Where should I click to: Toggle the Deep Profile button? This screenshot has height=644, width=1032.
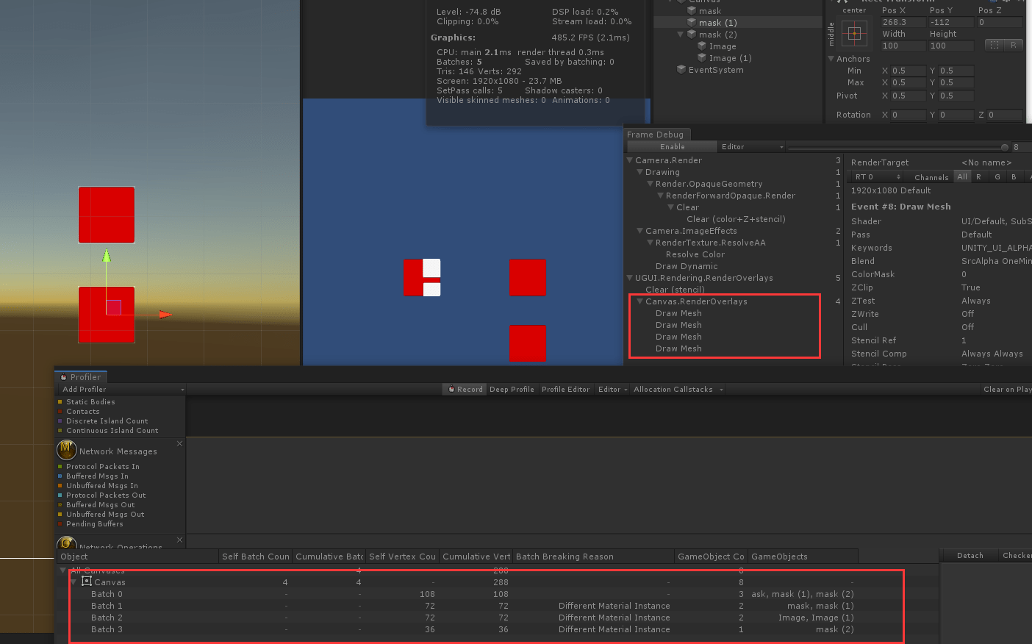point(512,390)
